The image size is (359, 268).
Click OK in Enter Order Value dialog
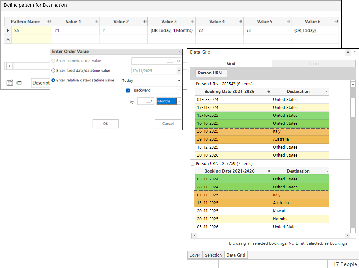point(105,124)
